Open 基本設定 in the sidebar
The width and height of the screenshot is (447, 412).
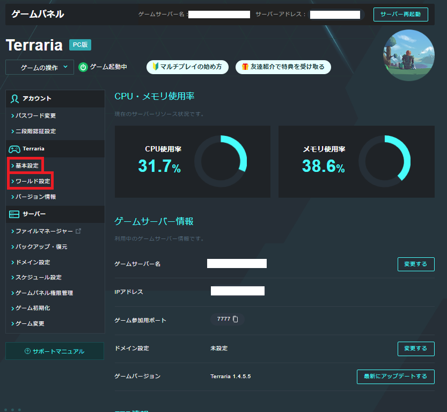coord(26,165)
